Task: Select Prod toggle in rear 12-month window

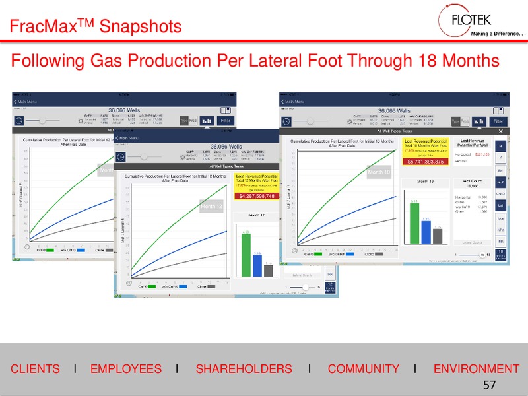Action: (x=193, y=121)
